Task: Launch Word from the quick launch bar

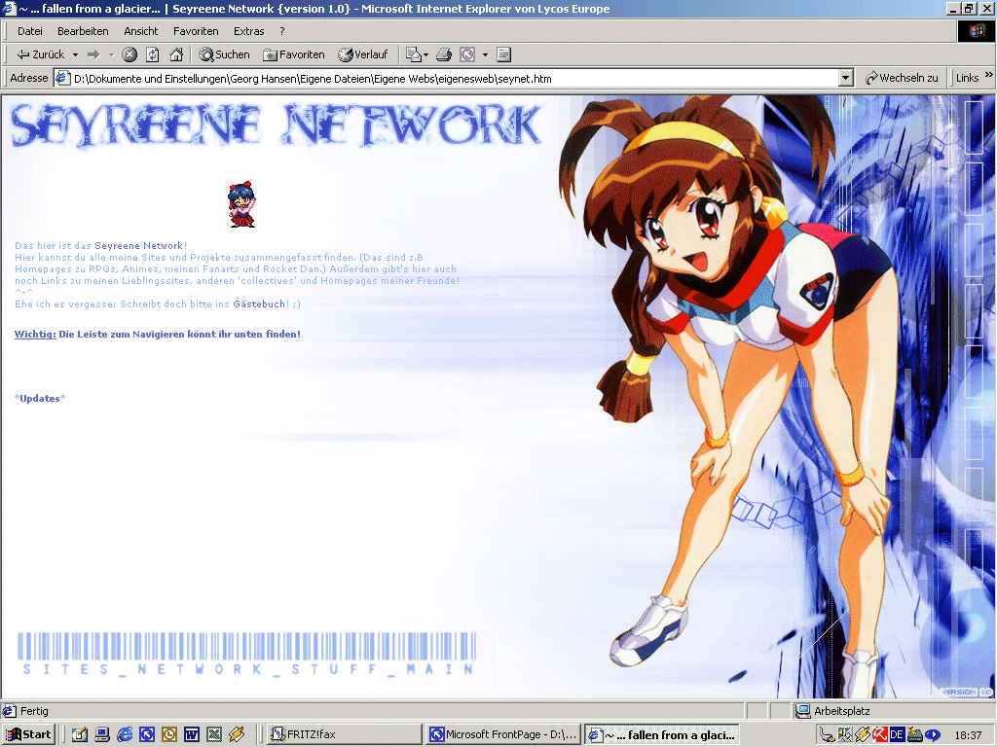Action: pos(192,735)
